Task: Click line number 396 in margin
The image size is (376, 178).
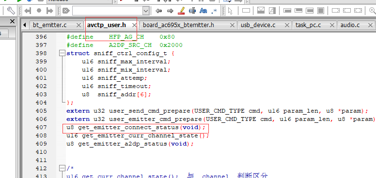Action: [41, 37]
